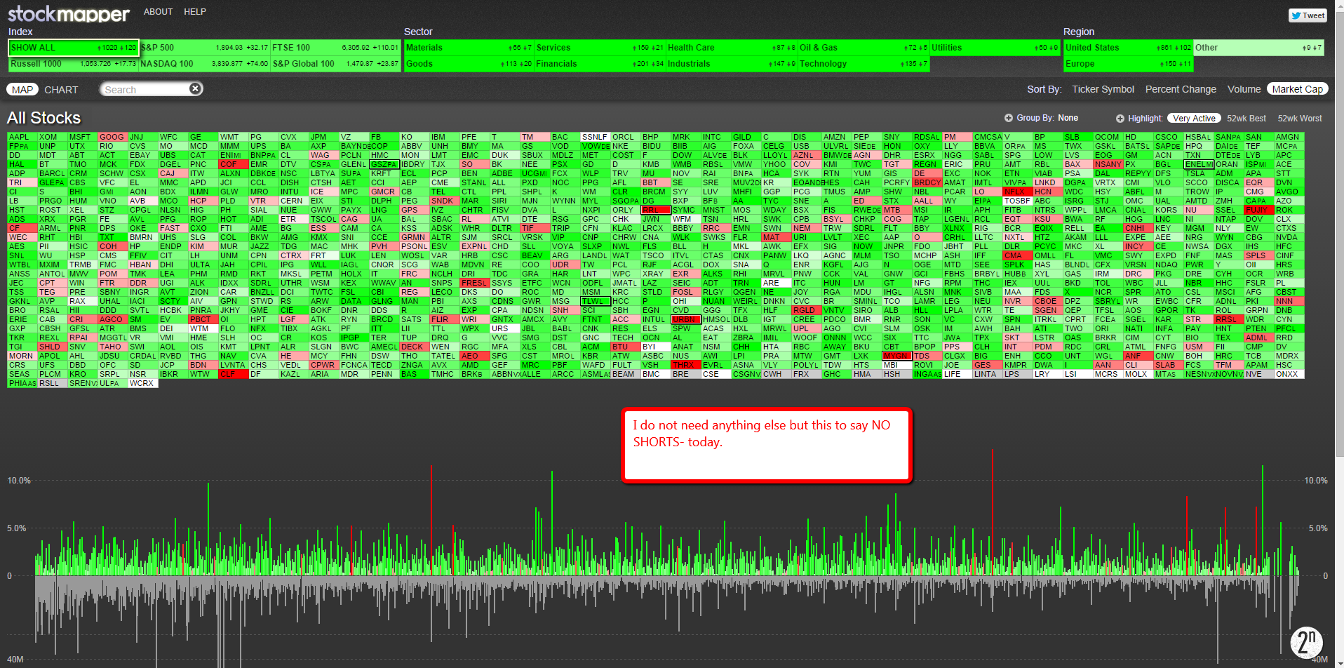Click the JPM stock tile
Screen dimensions: 1344x668
pyautogui.click(x=323, y=138)
